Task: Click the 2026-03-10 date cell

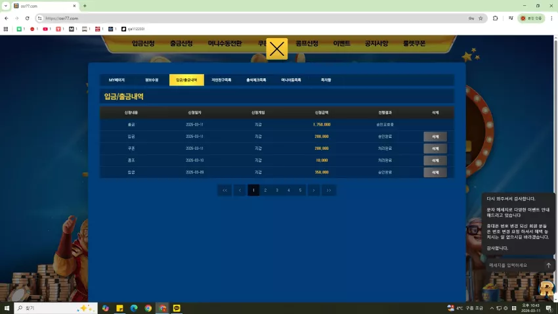Action: (195, 160)
